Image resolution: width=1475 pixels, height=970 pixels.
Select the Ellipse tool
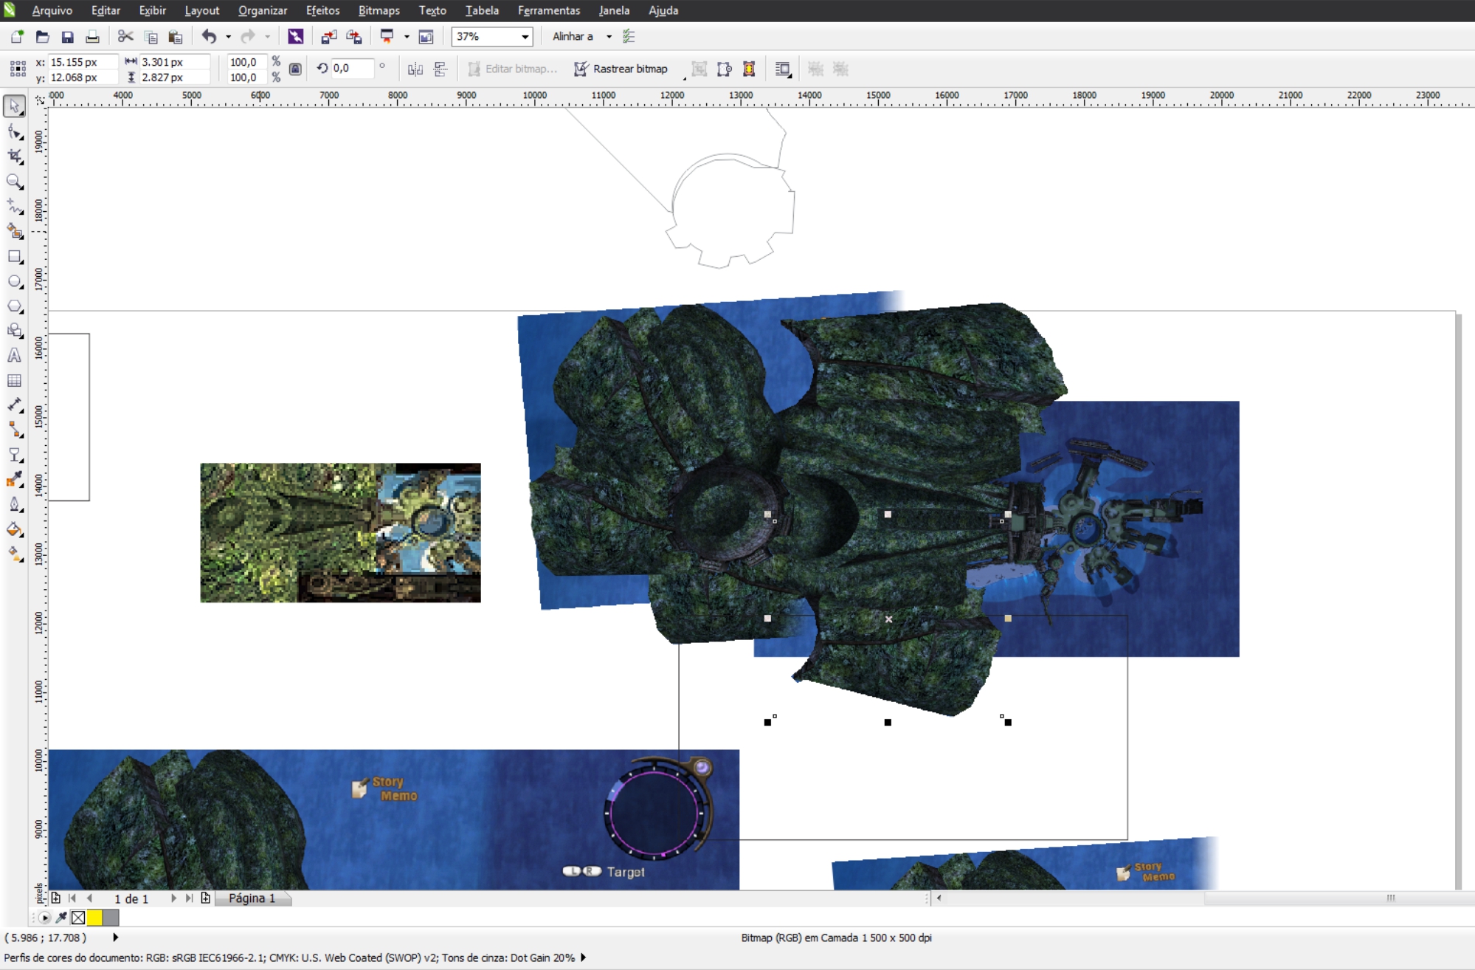[15, 281]
